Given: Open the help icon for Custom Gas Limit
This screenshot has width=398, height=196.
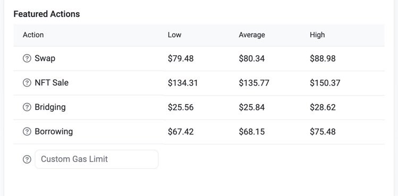Looking at the screenshot, I should (x=27, y=159).
